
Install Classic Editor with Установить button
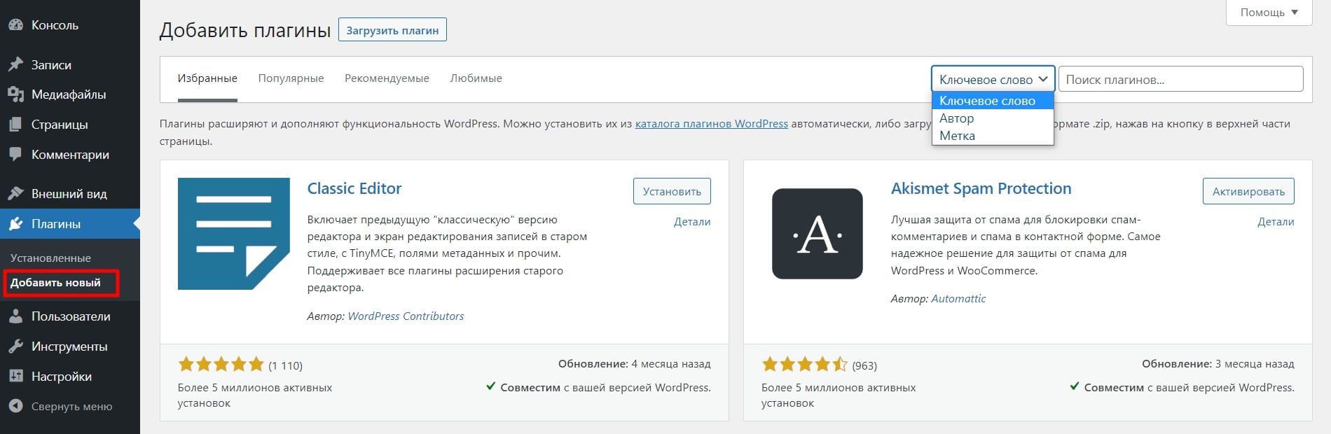pos(672,191)
